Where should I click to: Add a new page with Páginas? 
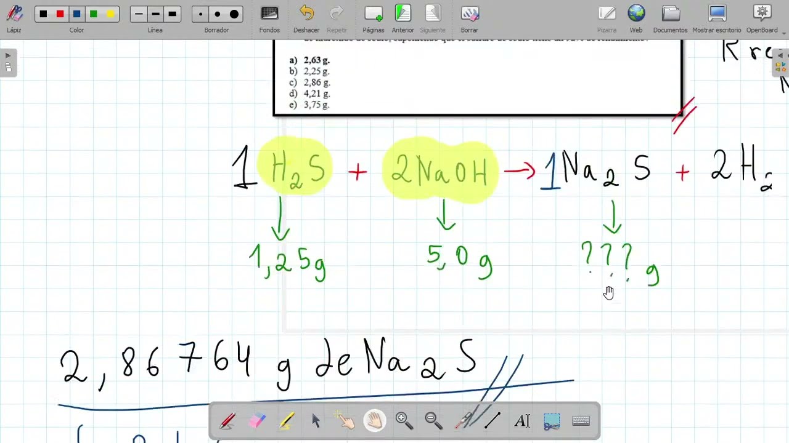tap(374, 18)
